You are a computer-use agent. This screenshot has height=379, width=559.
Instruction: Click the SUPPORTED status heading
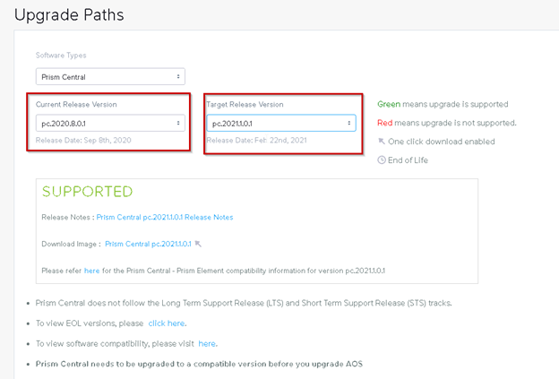coord(88,192)
